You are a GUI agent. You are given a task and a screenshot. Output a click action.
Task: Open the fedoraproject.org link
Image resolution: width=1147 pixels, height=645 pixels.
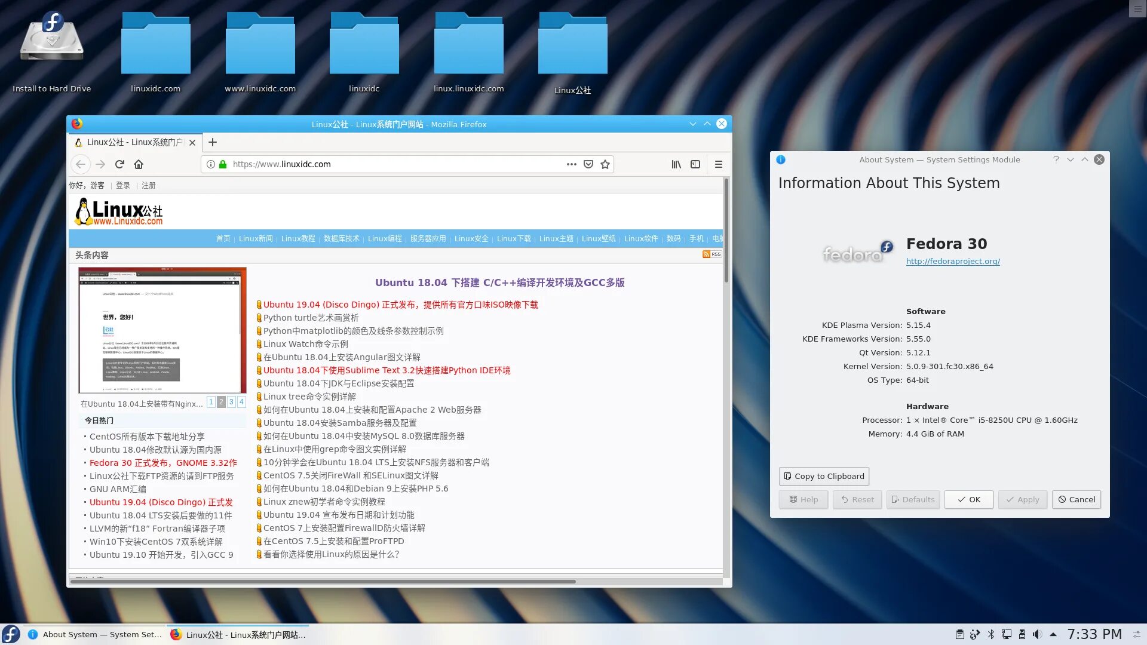pyautogui.click(x=953, y=261)
